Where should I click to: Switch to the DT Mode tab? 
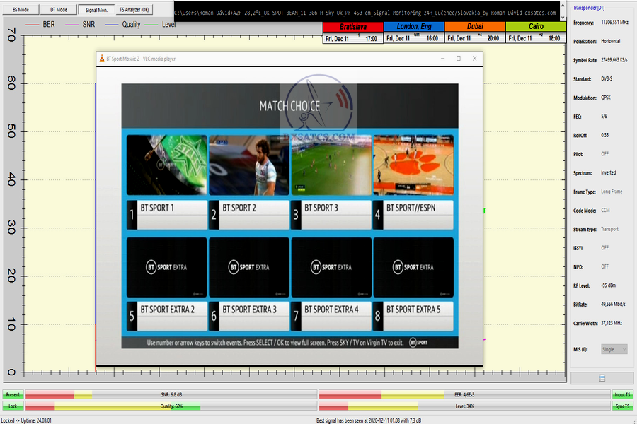[59, 10]
